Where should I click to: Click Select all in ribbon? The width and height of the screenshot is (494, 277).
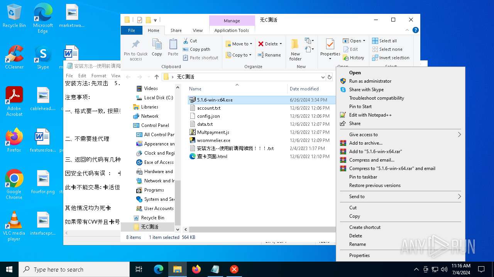click(x=384, y=41)
